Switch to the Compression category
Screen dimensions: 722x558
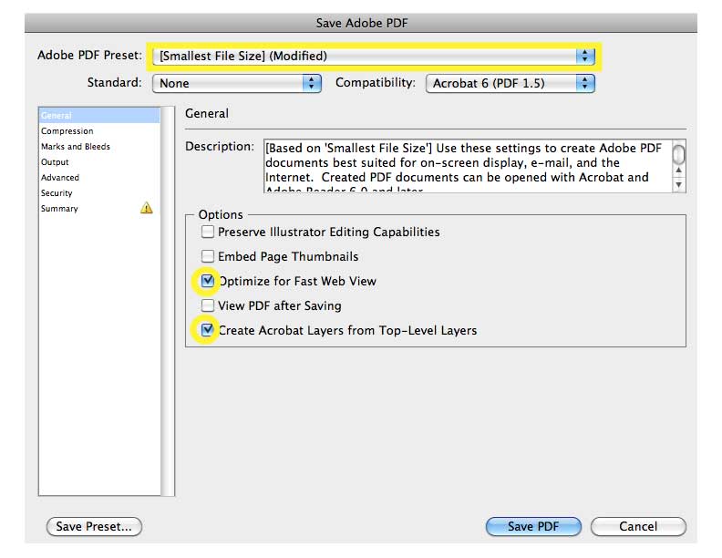[99, 130]
